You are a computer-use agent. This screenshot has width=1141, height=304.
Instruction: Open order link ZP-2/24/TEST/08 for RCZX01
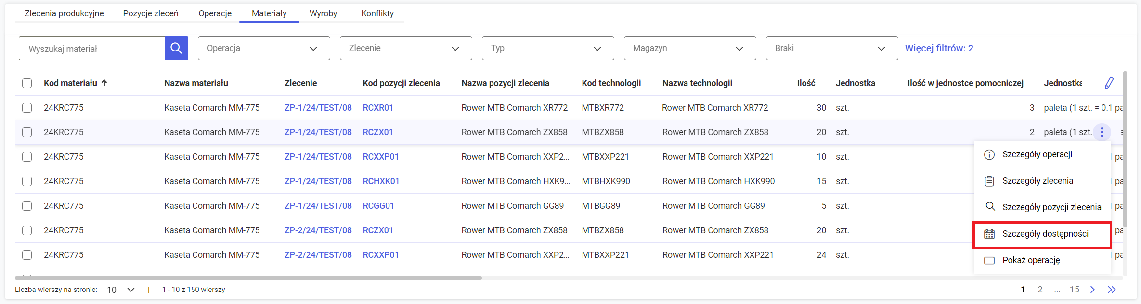click(x=318, y=230)
